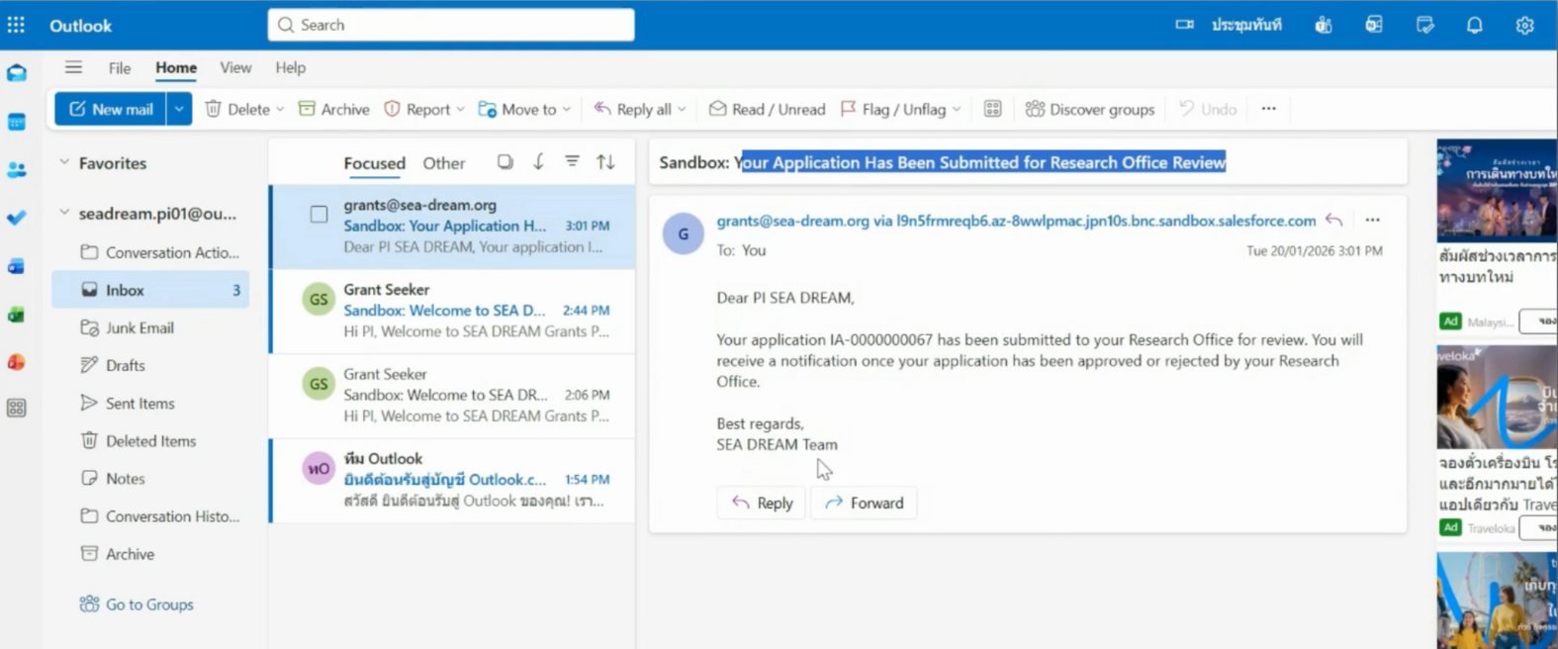Open To Do checkmark app
The width and height of the screenshot is (1558, 649).
coord(17,217)
